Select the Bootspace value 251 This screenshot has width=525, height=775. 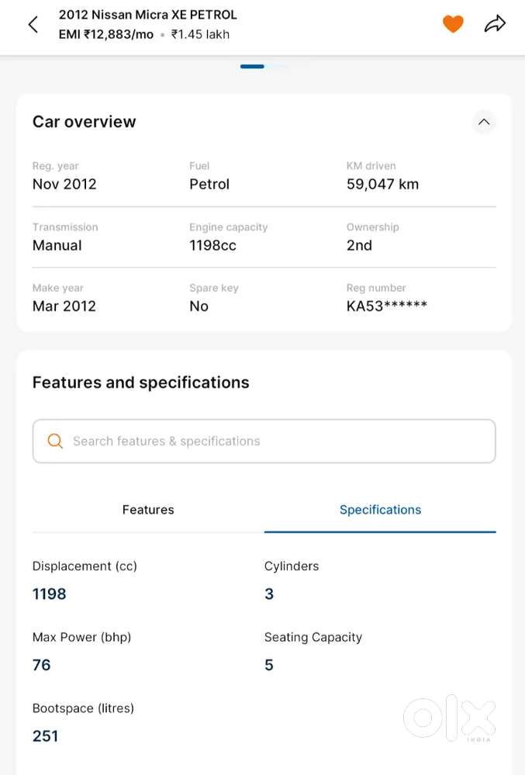point(45,736)
